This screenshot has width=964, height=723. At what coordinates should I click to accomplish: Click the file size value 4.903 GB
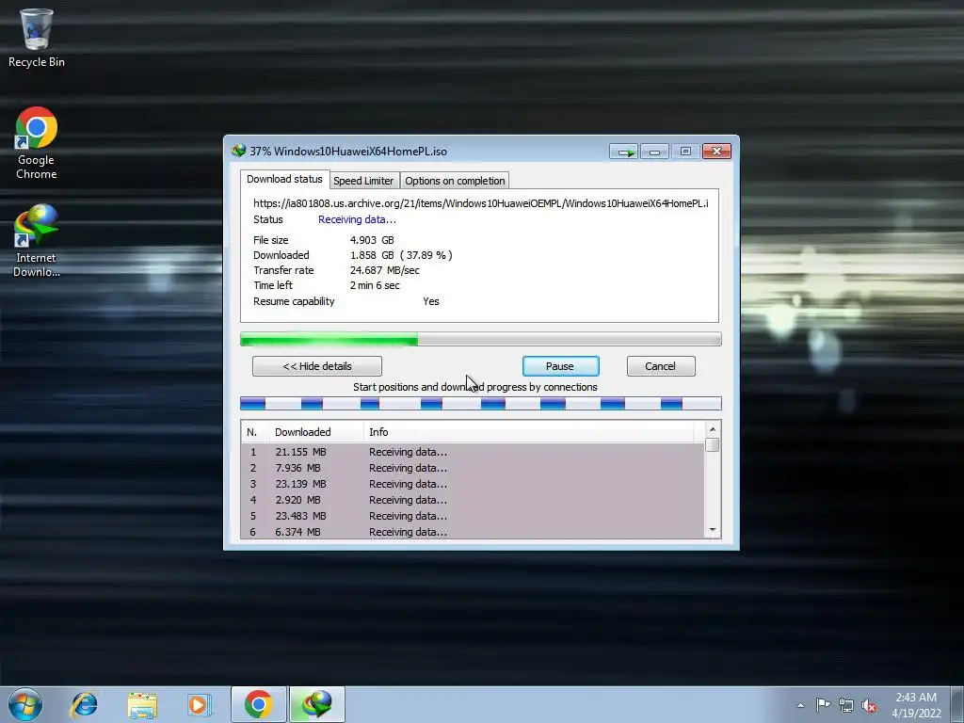point(372,240)
